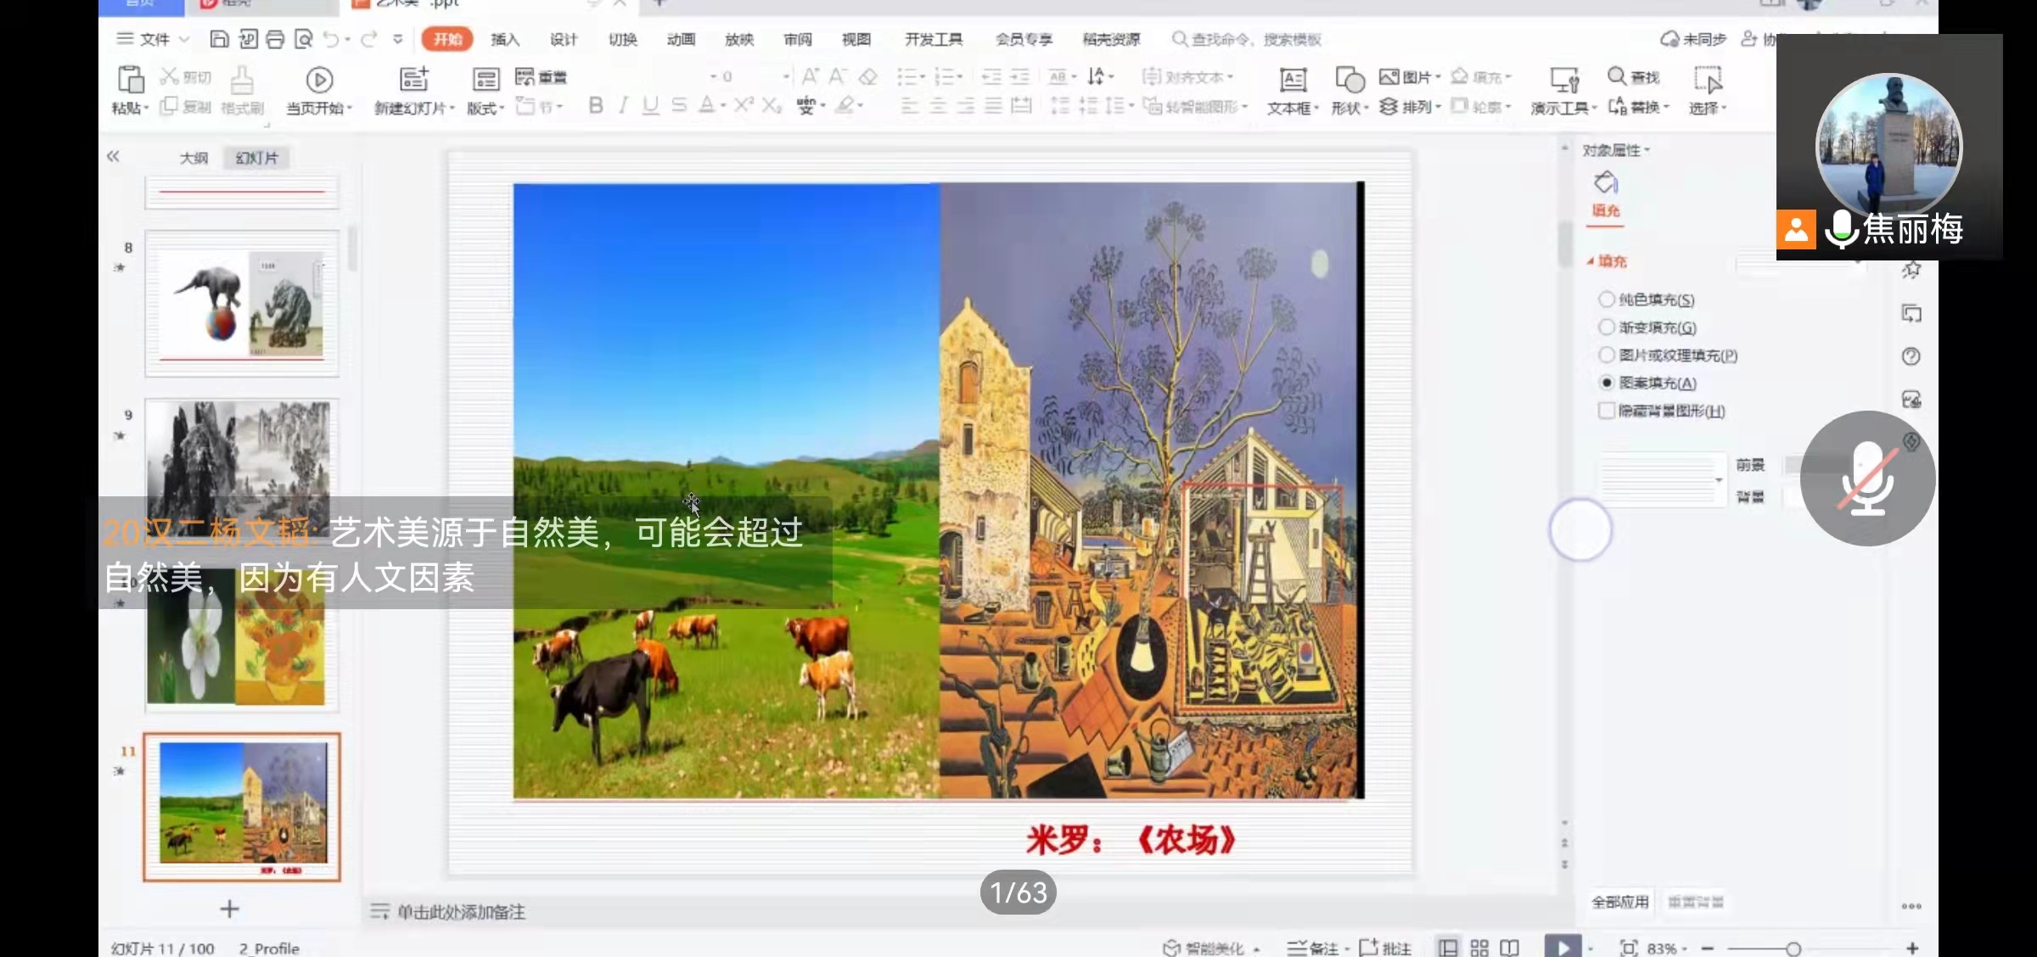2037x957 pixels.
Task: Select Pattern fill (图案填充) radio button
Action: 1606,383
